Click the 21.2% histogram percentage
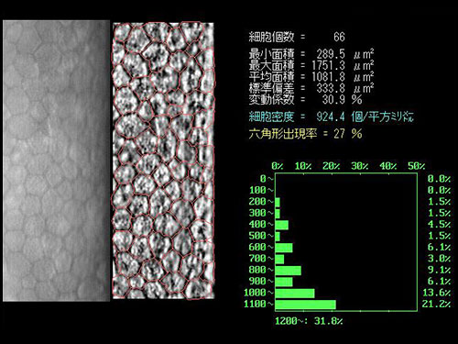 pos(436,304)
